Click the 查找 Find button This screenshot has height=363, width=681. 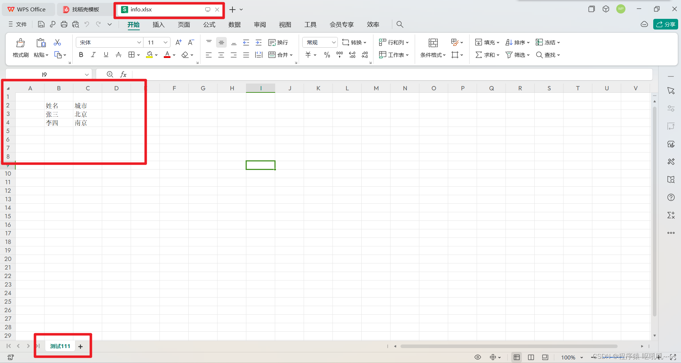pyautogui.click(x=548, y=55)
